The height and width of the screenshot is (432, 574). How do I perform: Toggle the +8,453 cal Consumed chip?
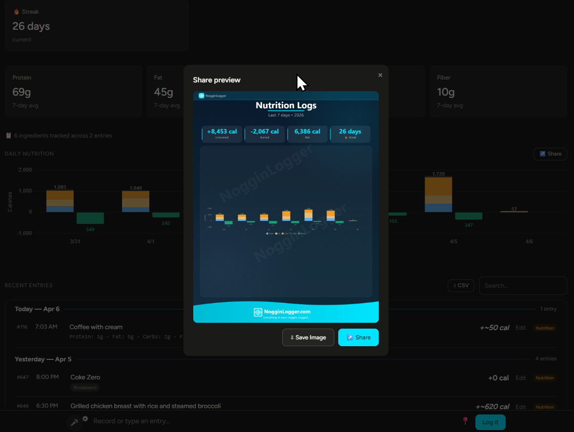[x=222, y=134]
